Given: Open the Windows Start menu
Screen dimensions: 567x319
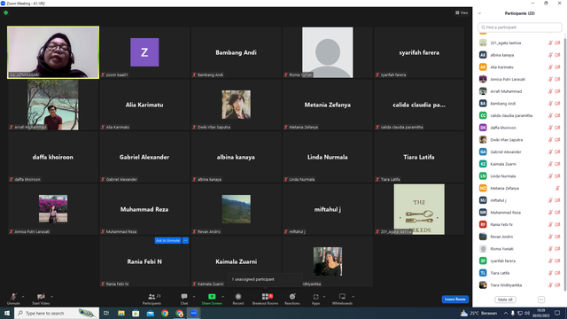Looking at the screenshot, I should tap(7, 313).
